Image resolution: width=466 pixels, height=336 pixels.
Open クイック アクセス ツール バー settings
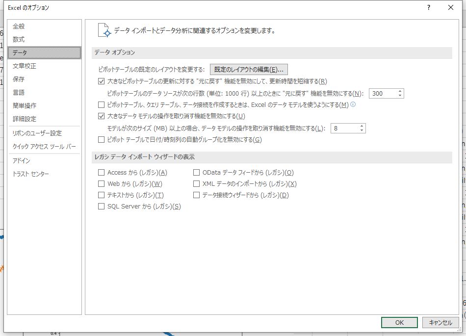tap(44, 147)
